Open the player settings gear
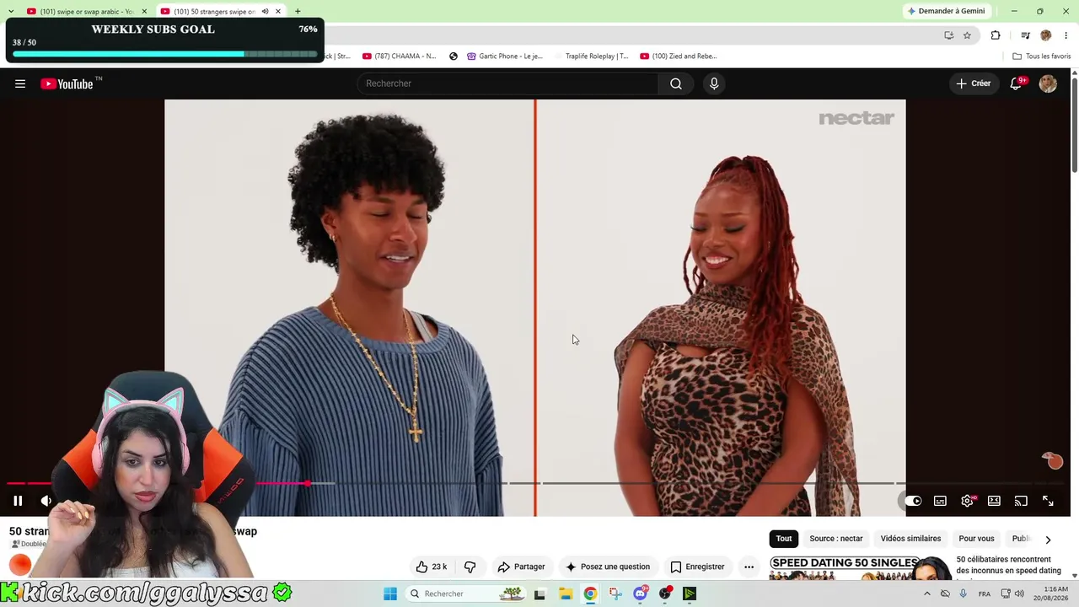1079x607 pixels. pyautogui.click(x=967, y=501)
